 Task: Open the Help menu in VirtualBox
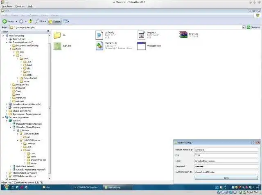[x=30, y=7]
